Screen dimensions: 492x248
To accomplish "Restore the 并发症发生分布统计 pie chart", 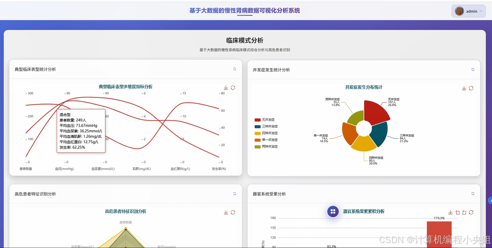I will [471, 88].
